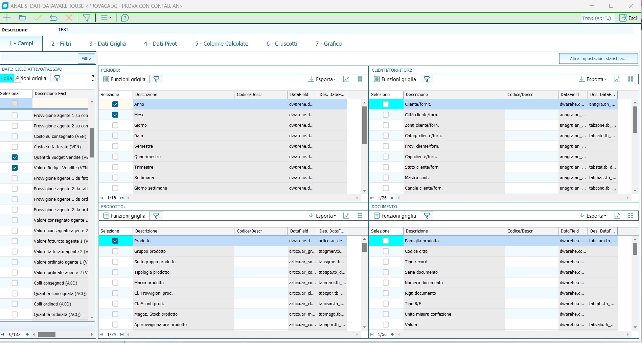Open the 7 - Grafico tab
Screen dimensions: 642x343
tap(328, 44)
